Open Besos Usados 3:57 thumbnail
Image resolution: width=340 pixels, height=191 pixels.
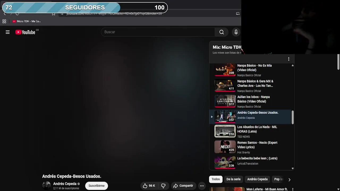[225, 117]
